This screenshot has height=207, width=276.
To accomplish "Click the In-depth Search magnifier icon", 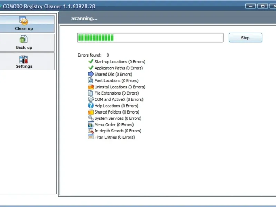I will (91, 131).
